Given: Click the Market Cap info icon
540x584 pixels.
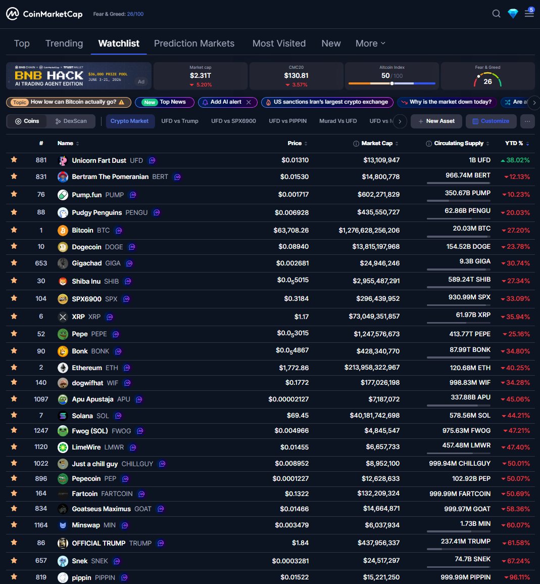Looking at the screenshot, I should pos(356,144).
